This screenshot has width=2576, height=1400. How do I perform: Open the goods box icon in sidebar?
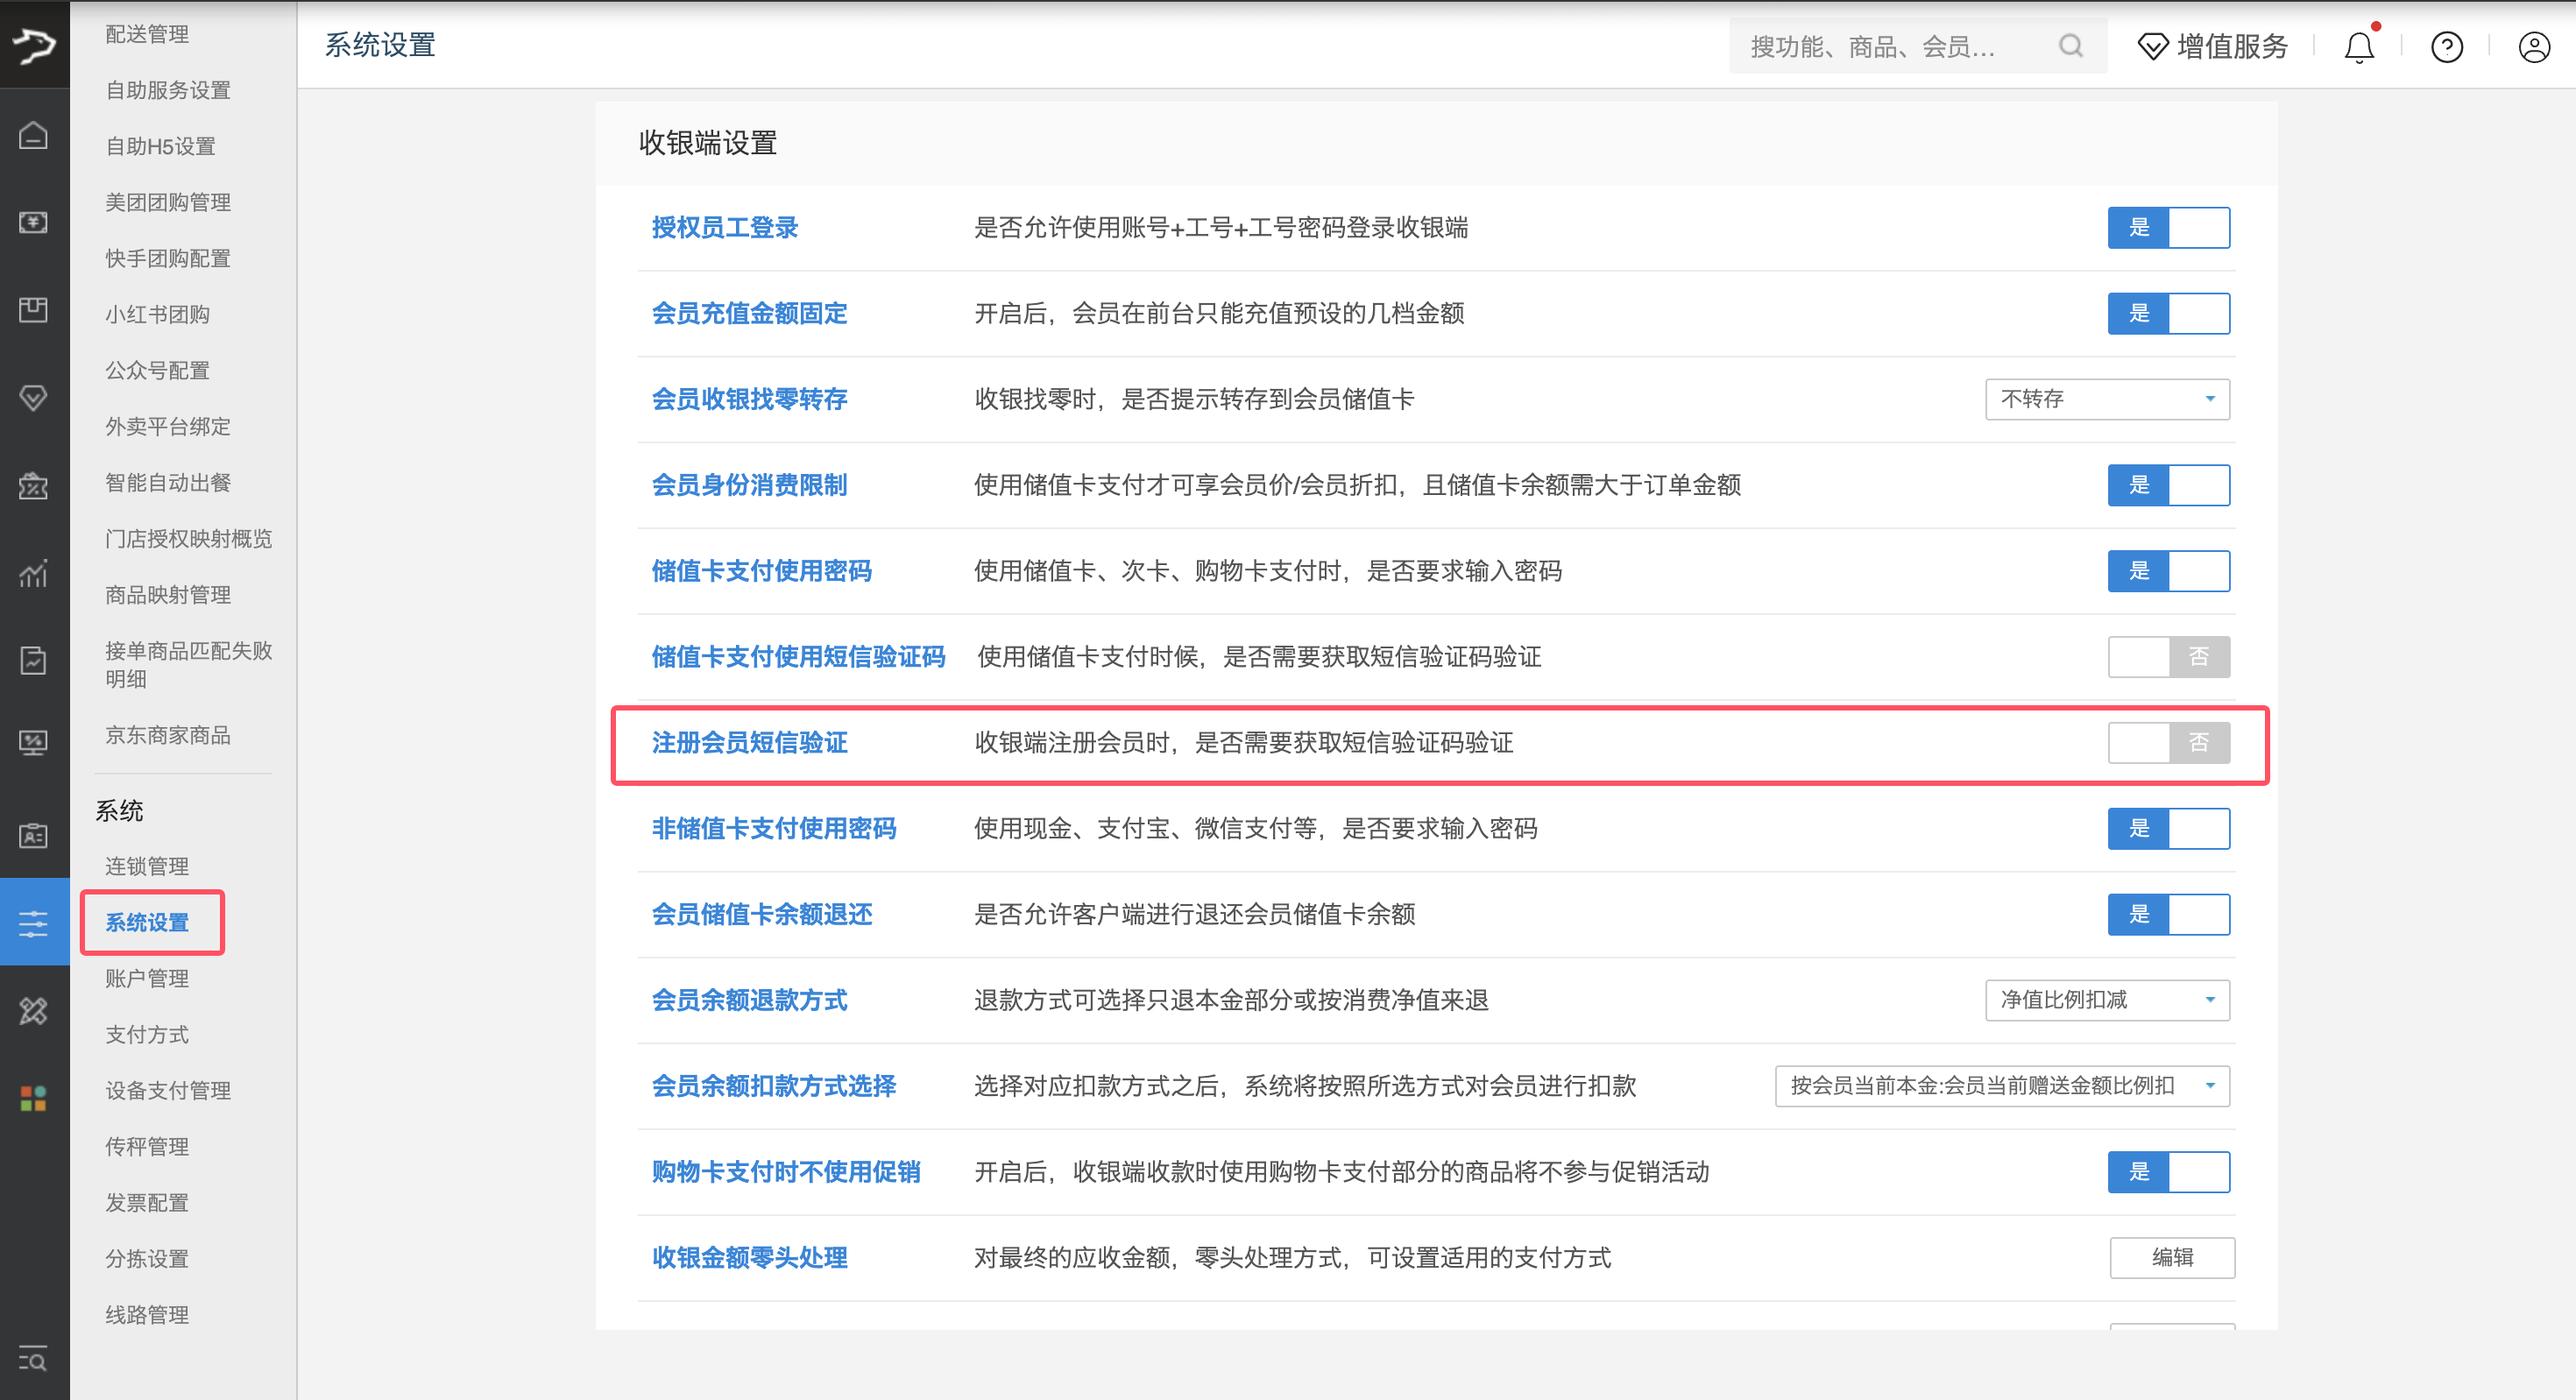(34, 309)
